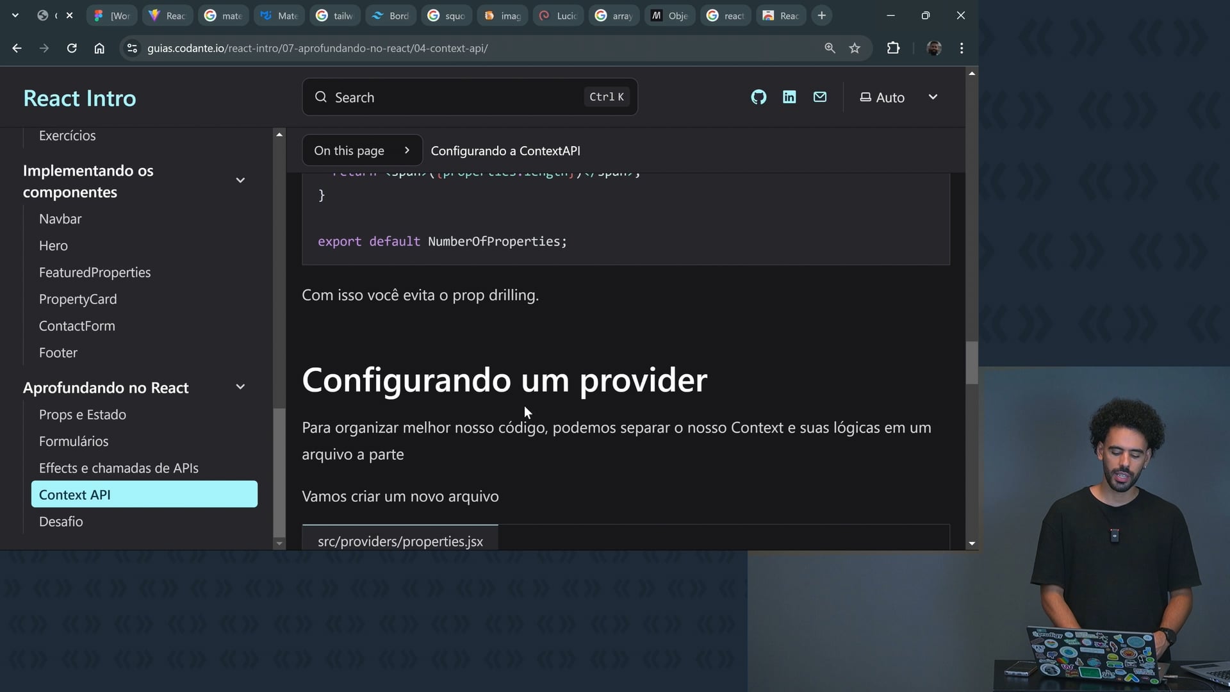Switch to the tailw browser tab
Screen dimensions: 1230x692
(x=335, y=15)
